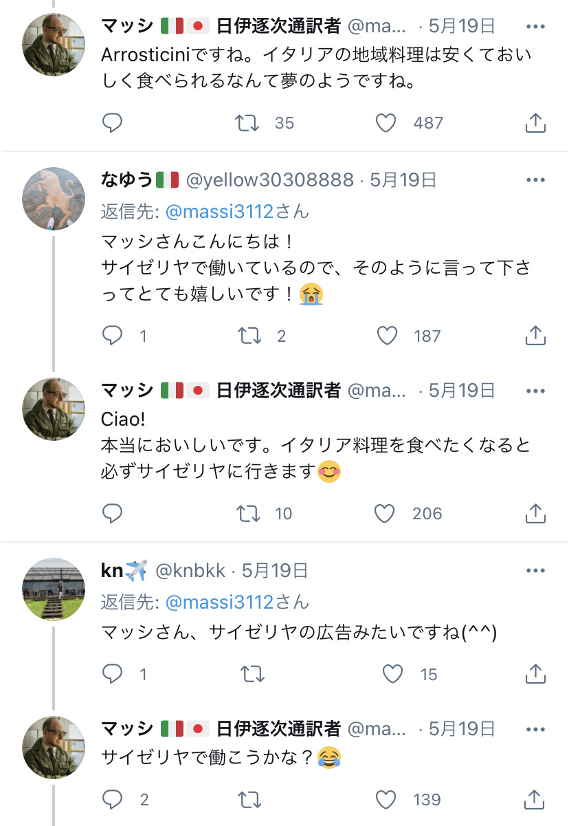Screen dimensions: 569x826
Task: Open なゆう's profile avatar
Action: click(54, 198)
